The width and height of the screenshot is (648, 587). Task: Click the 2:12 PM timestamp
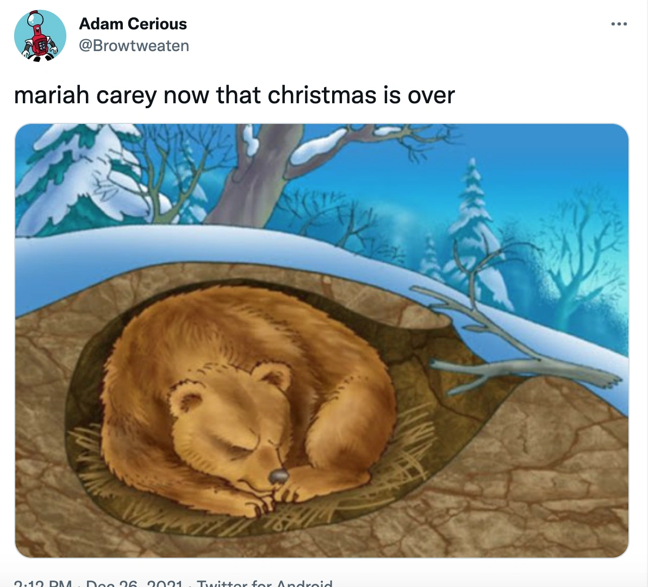tap(43, 583)
